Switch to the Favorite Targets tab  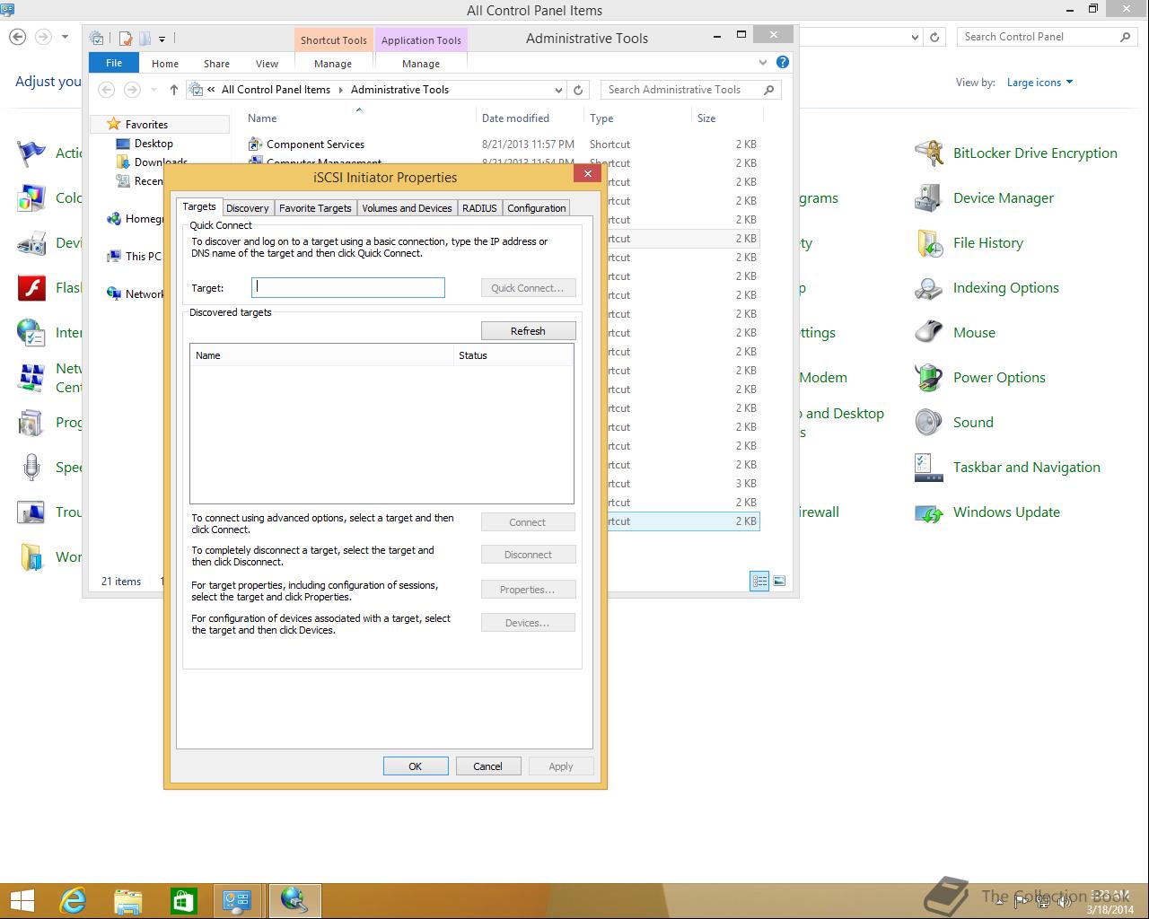[315, 208]
